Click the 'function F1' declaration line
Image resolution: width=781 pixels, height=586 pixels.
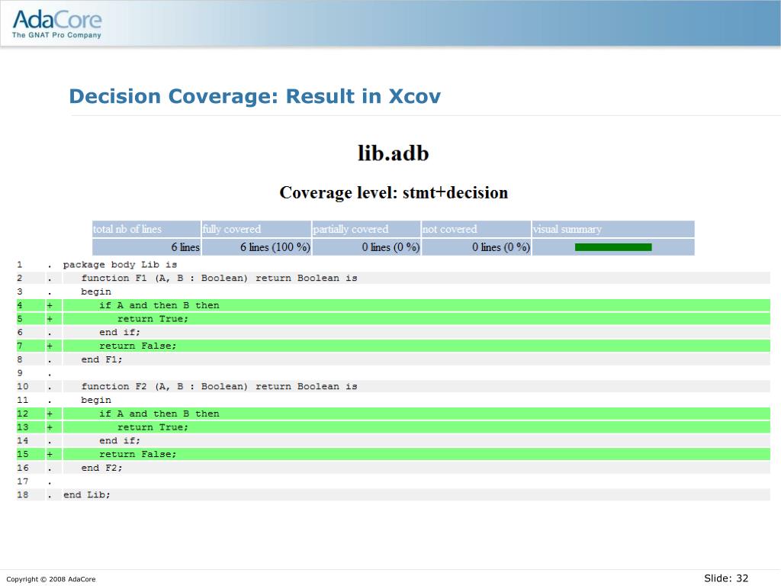coord(219,278)
